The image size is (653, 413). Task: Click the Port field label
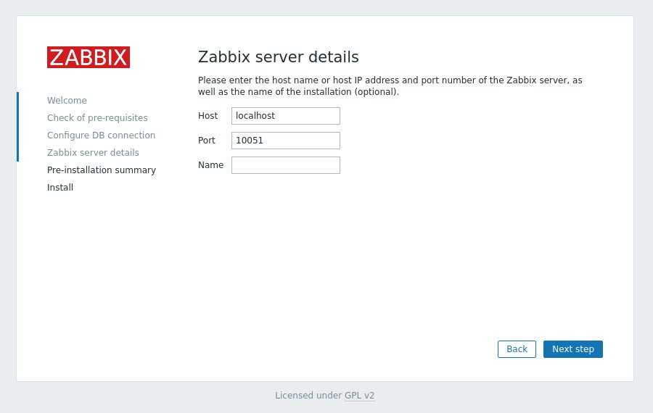[x=207, y=141]
